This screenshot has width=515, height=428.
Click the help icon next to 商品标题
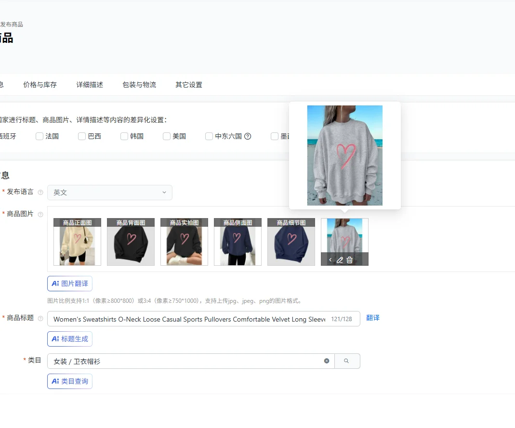[40, 318]
